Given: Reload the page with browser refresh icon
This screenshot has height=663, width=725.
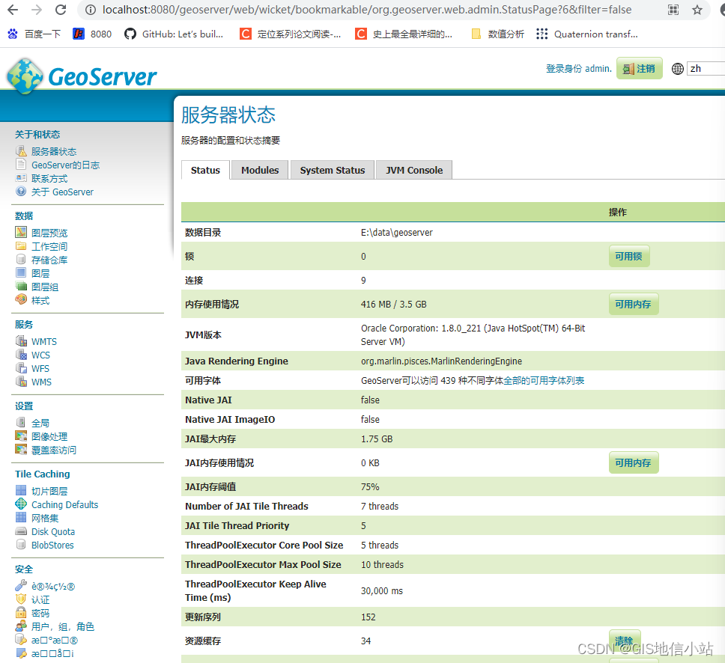Looking at the screenshot, I should coord(61,11).
